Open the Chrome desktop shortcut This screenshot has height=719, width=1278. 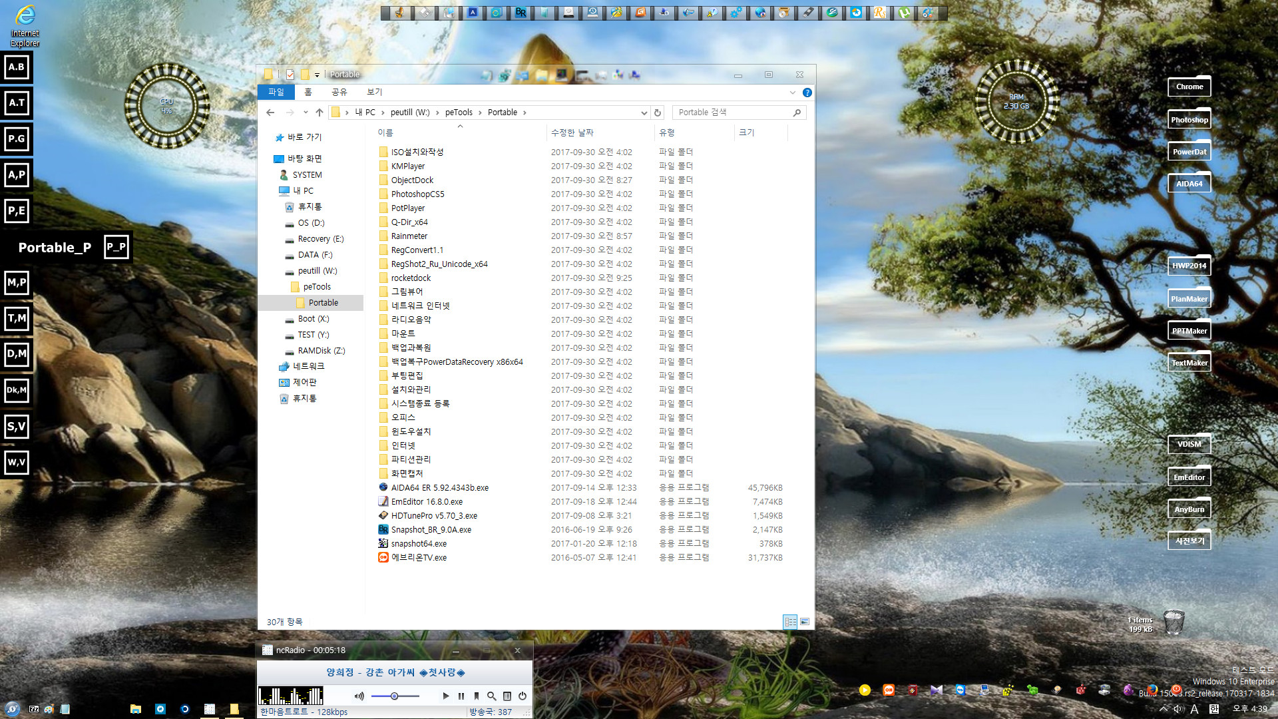[1189, 86]
